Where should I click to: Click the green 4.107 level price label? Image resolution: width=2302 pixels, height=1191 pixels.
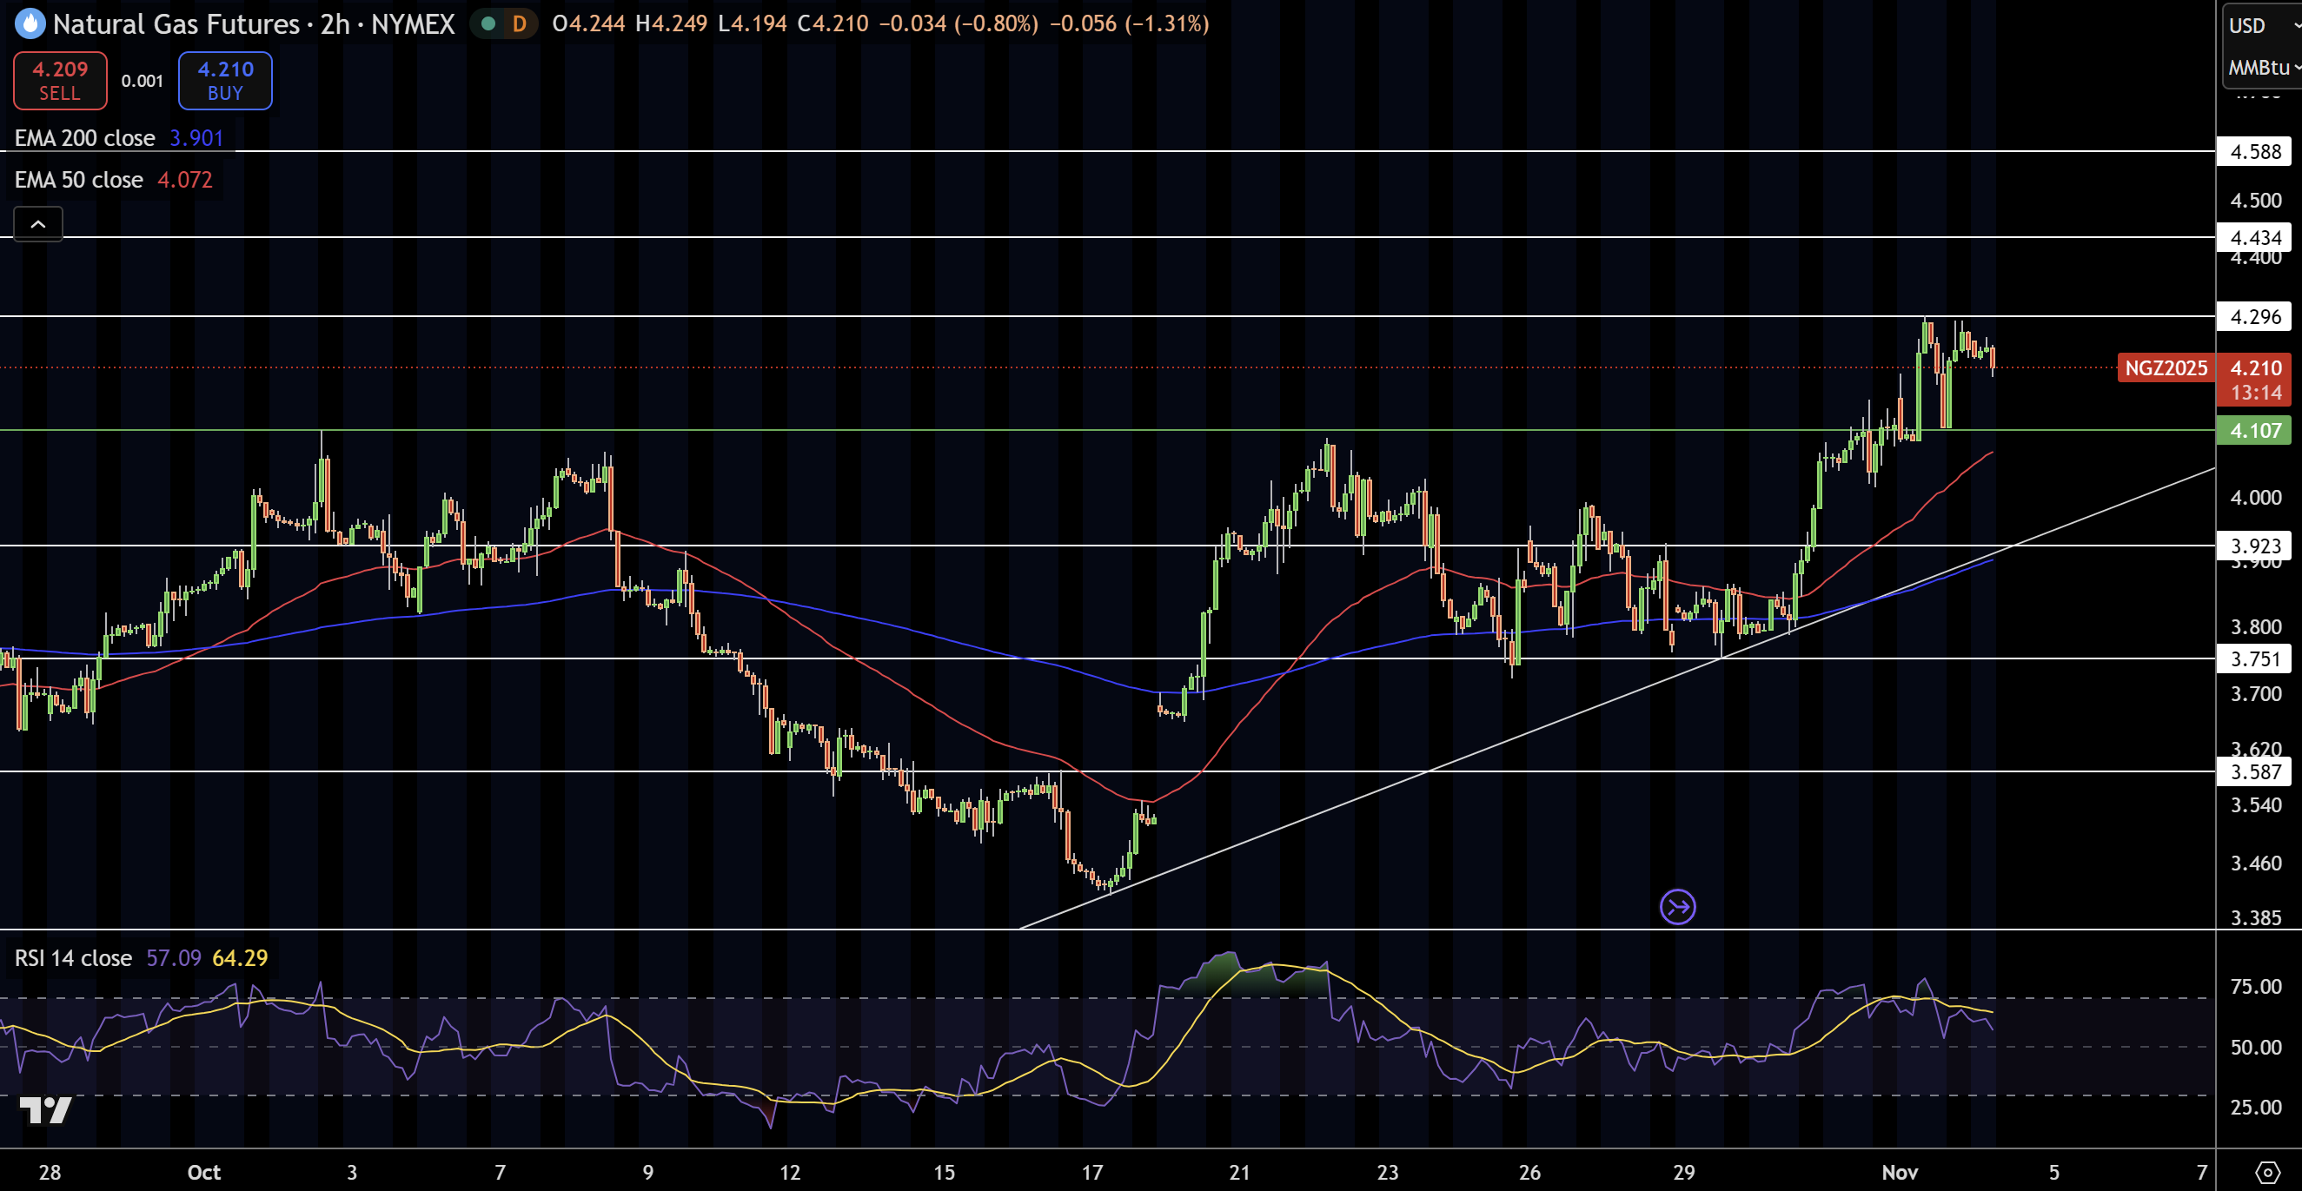pos(2254,431)
